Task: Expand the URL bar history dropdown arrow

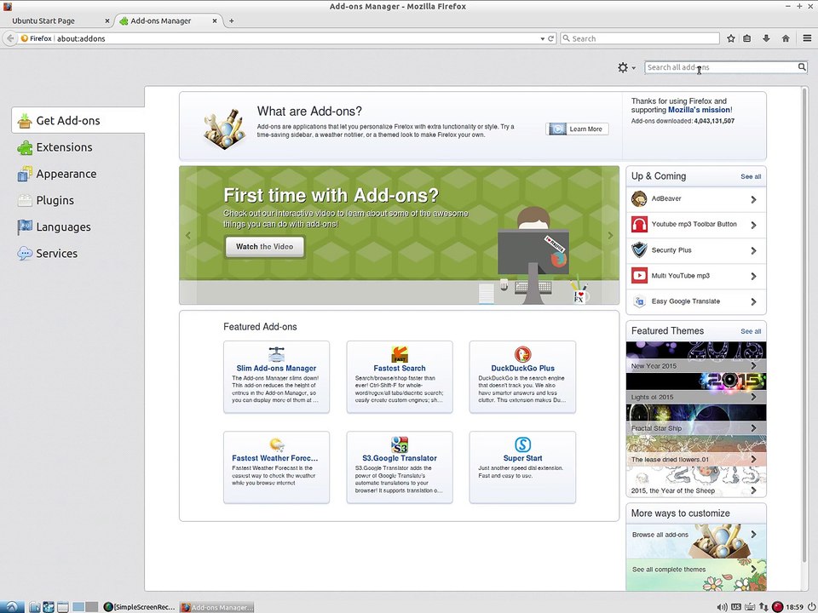Action: coord(542,38)
